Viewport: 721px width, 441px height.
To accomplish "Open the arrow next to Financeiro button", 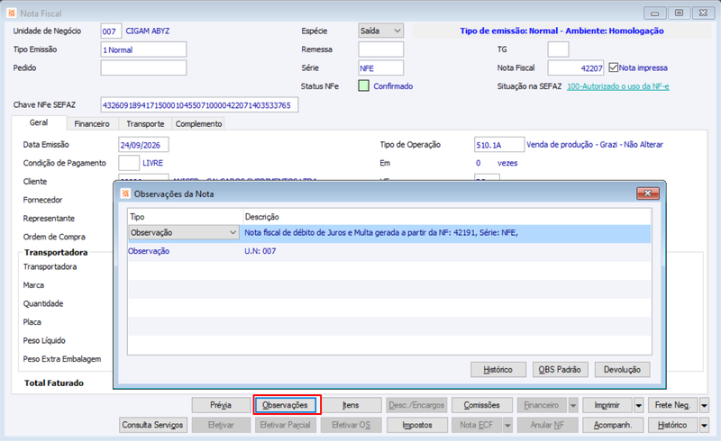I will [x=573, y=405].
